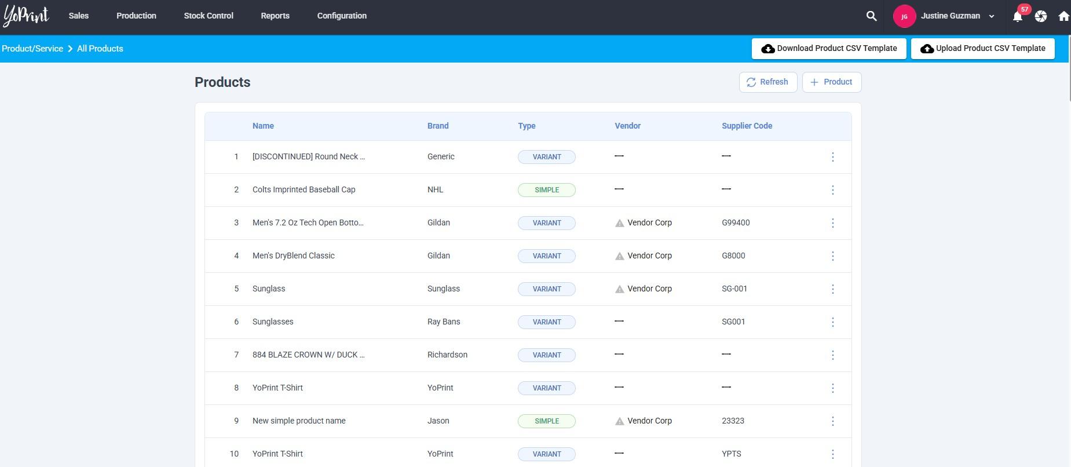
Task: Open the Sales menu
Action: point(78,16)
